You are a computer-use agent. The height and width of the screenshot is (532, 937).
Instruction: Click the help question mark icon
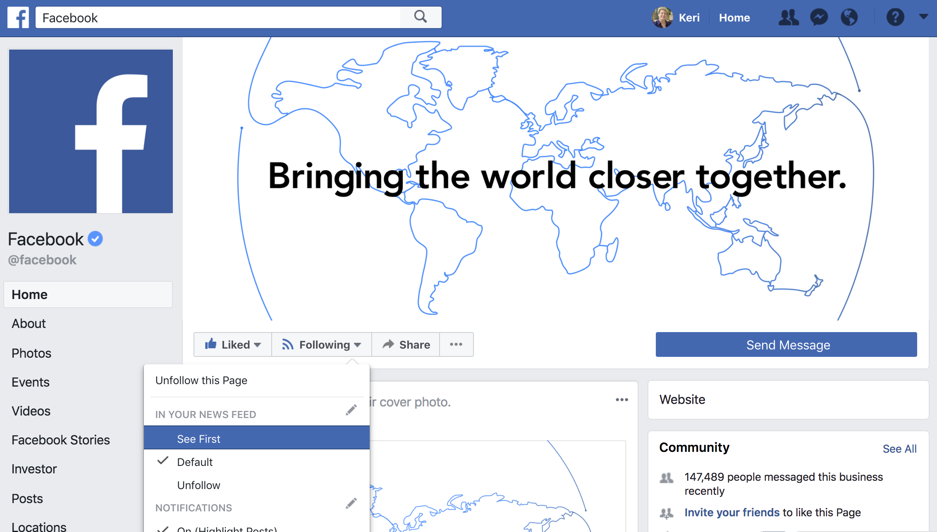pos(895,17)
